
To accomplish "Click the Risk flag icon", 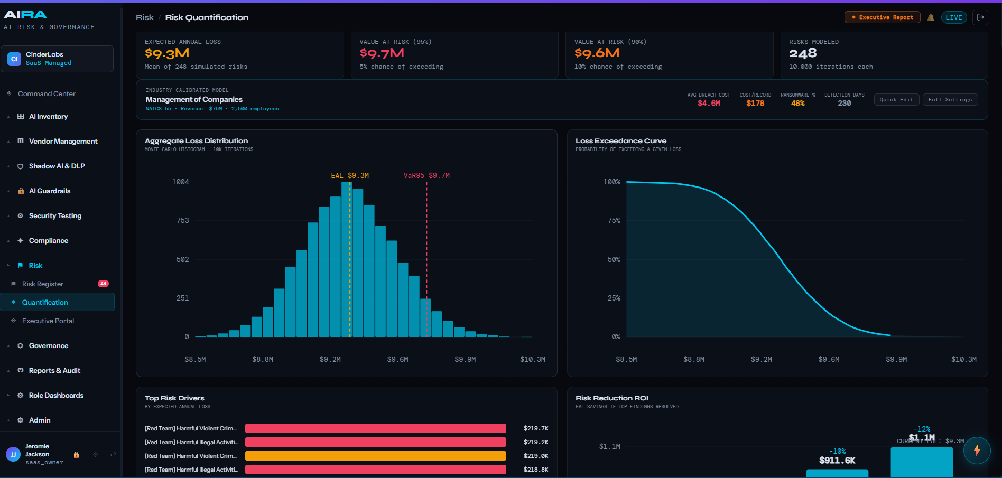I will pyautogui.click(x=21, y=265).
